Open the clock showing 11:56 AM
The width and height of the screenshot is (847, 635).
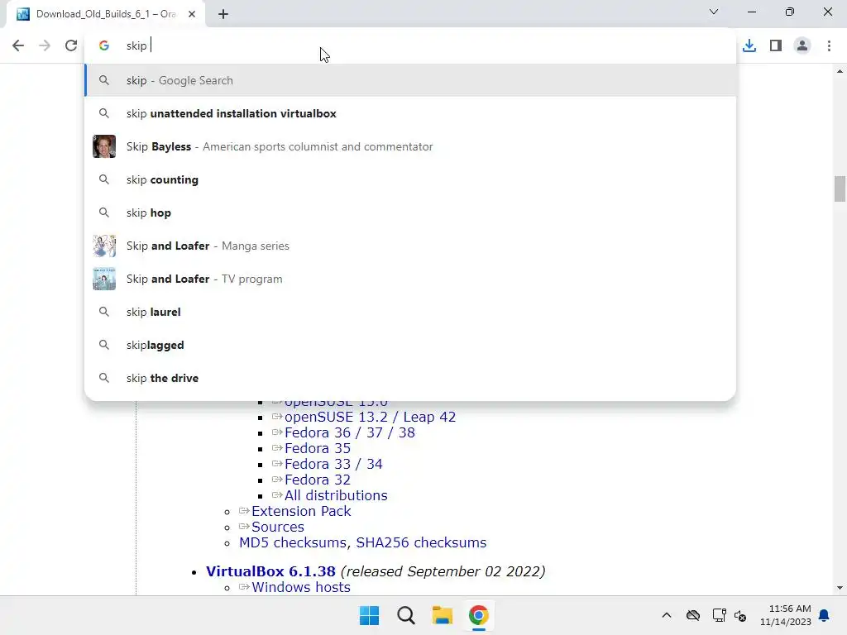pos(786,615)
